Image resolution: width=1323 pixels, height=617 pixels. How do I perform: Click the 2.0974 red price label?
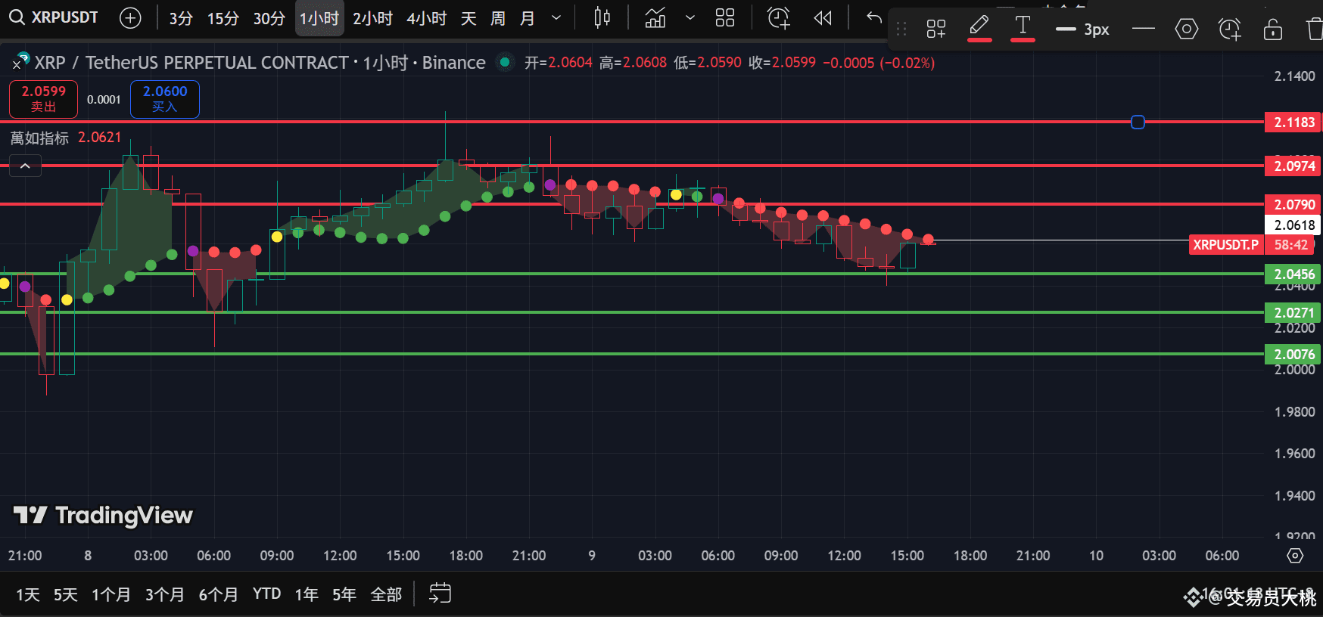[1293, 166]
